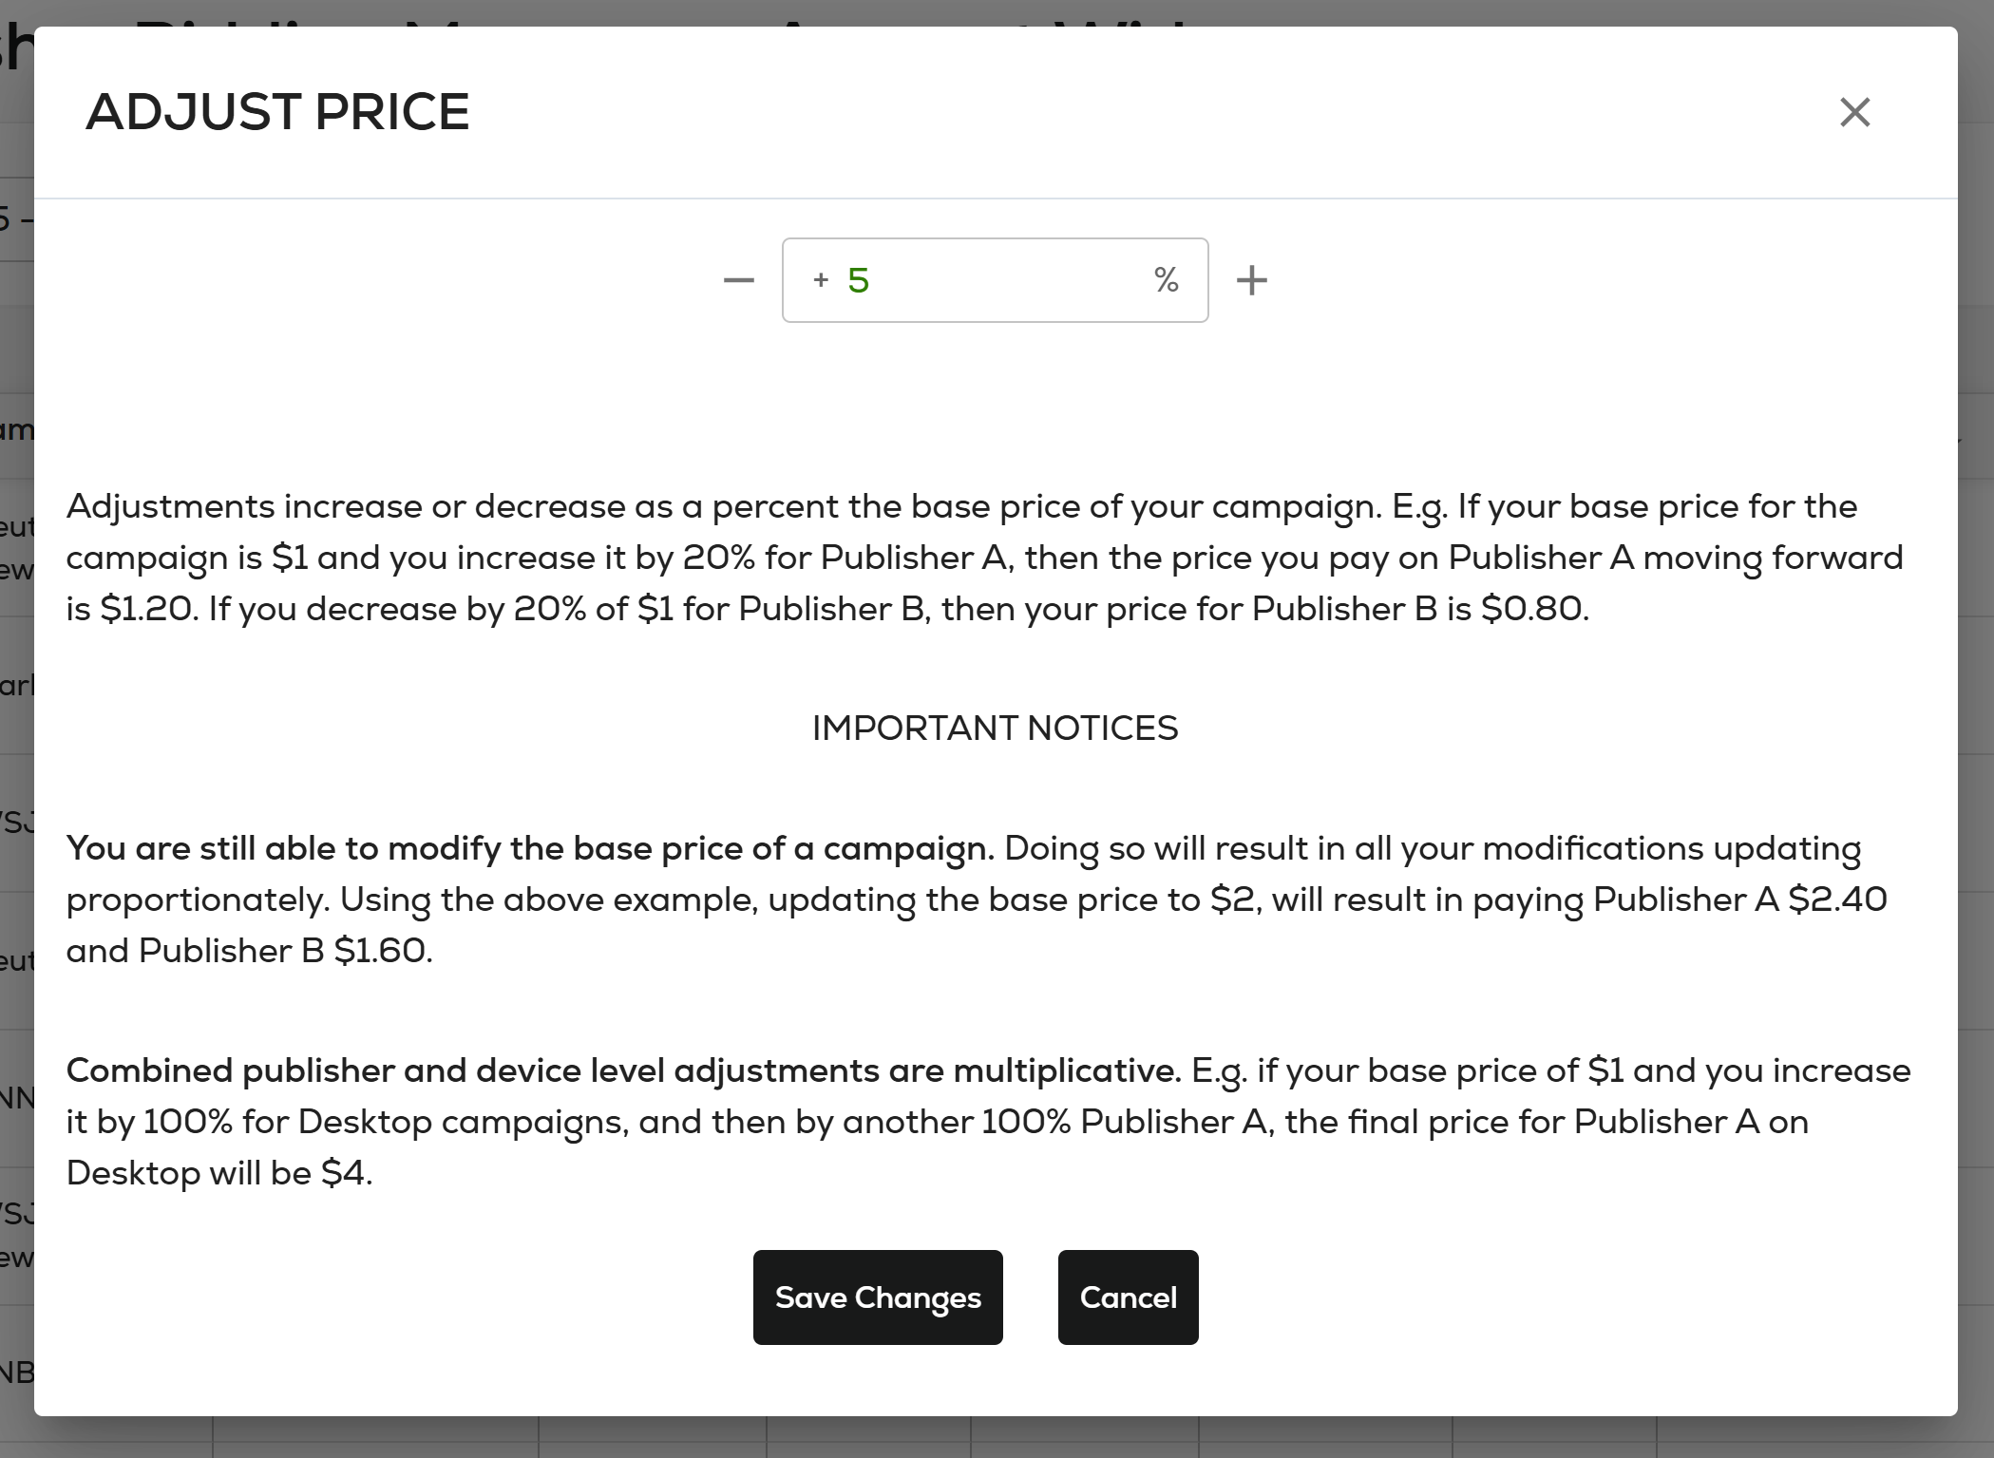Click the bold text about modifying base price
Viewport: 1994px width, 1458px height.
(x=530, y=848)
